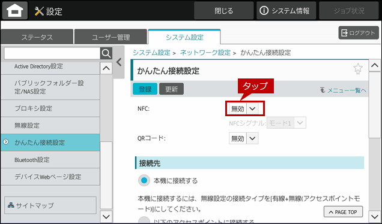Click the 接続先 section header
Image resolution: width=382 pixels, height=224 pixels.
[x=249, y=163]
